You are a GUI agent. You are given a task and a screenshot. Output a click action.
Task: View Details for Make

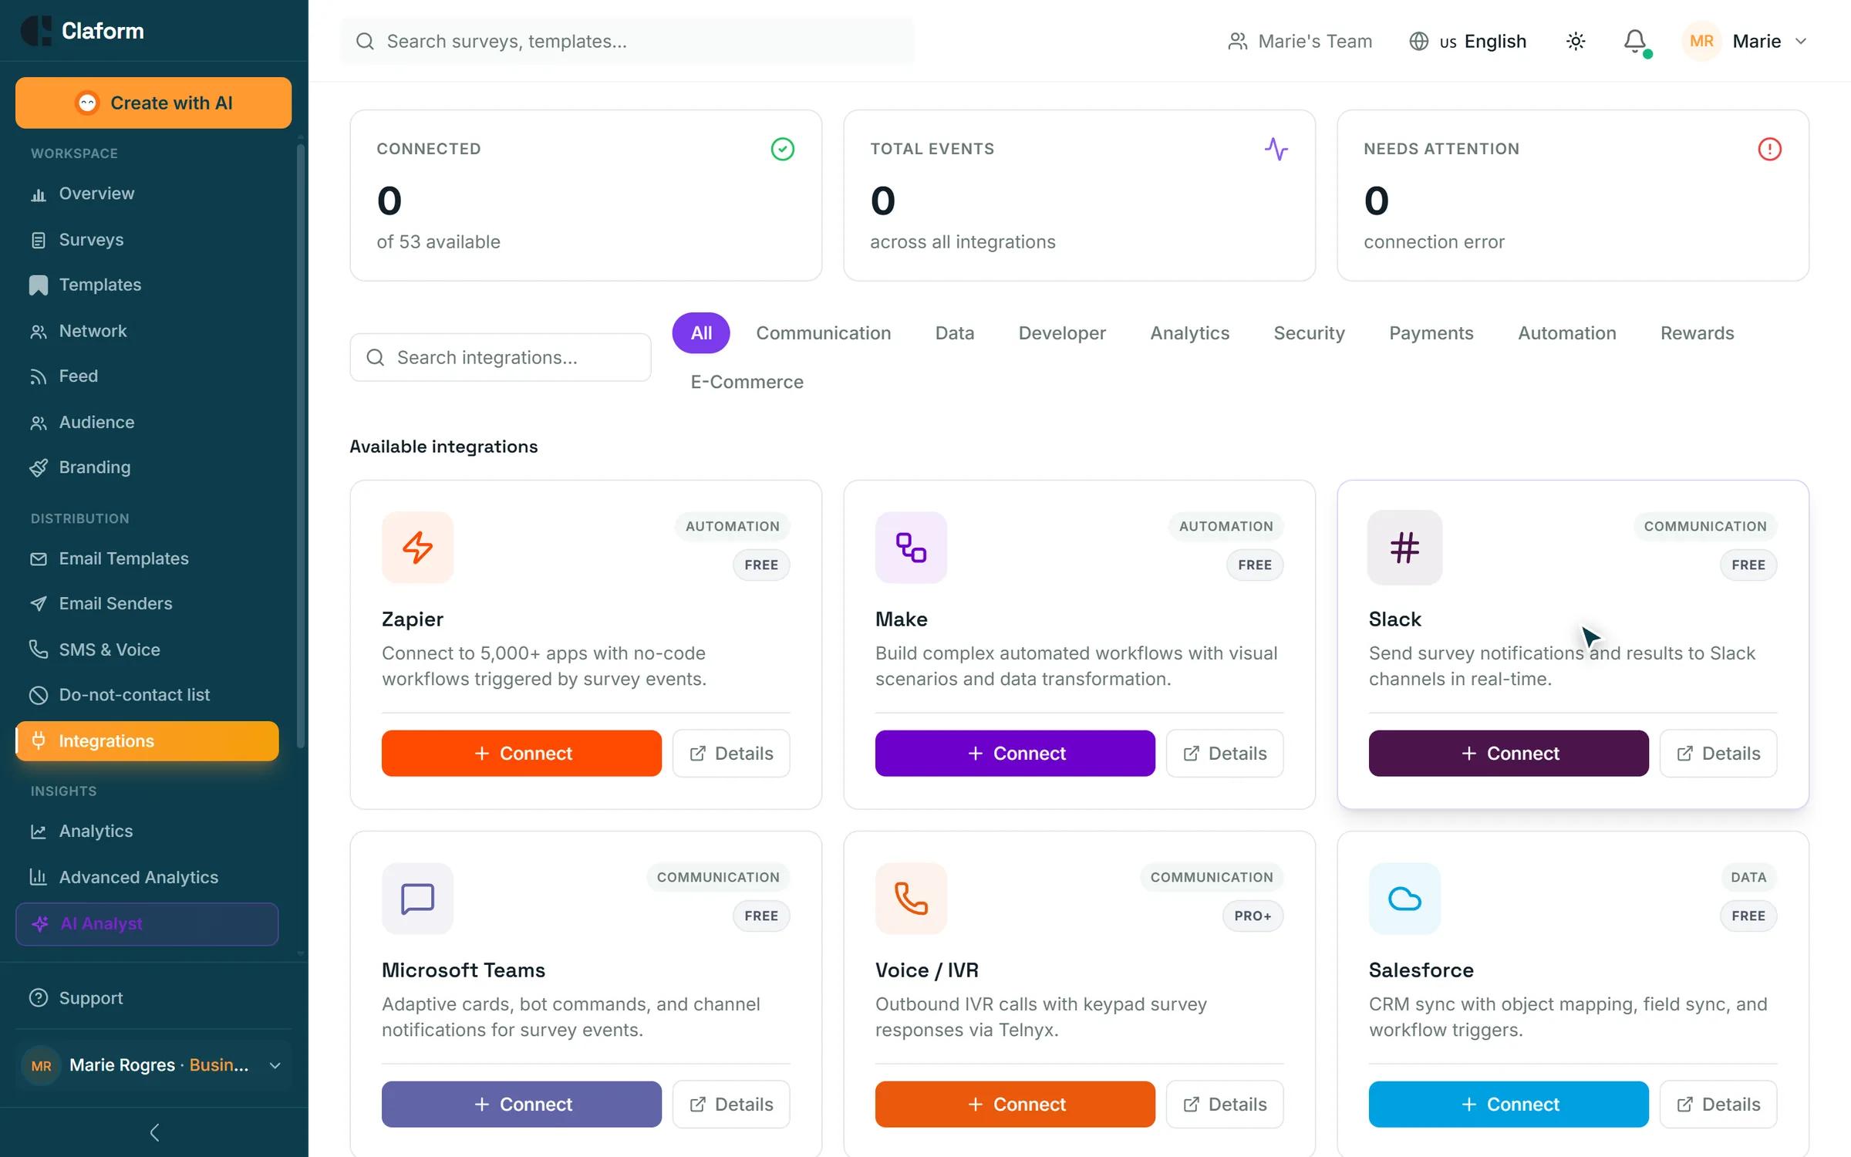(1225, 753)
